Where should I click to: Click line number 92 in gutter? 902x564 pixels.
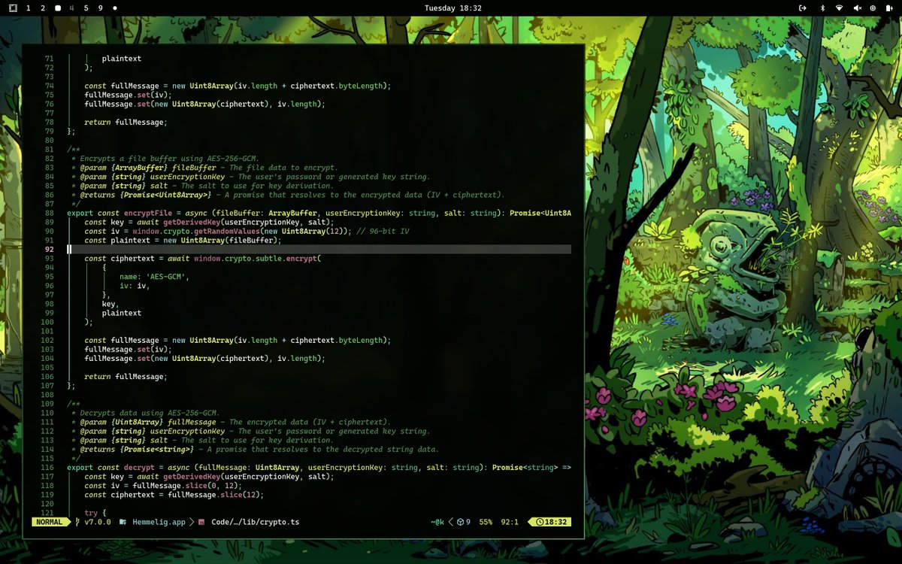[x=49, y=250]
